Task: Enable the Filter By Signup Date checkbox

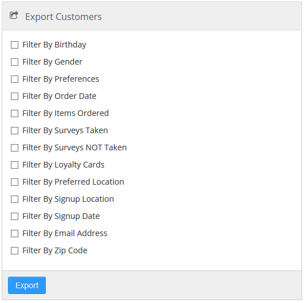Action: tap(14, 216)
